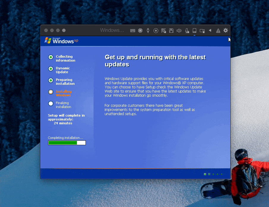Viewport: 269px width, 207px height.
Task: Click the CPU chip icon
Action: point(140,31)
